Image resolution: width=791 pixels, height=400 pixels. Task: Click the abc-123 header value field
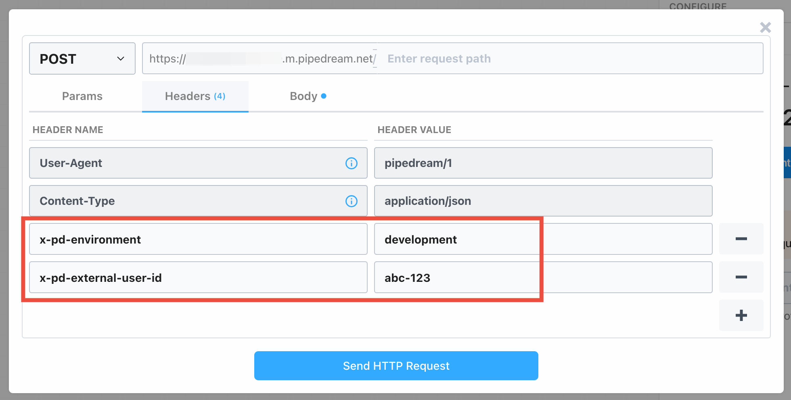point(456,277)
